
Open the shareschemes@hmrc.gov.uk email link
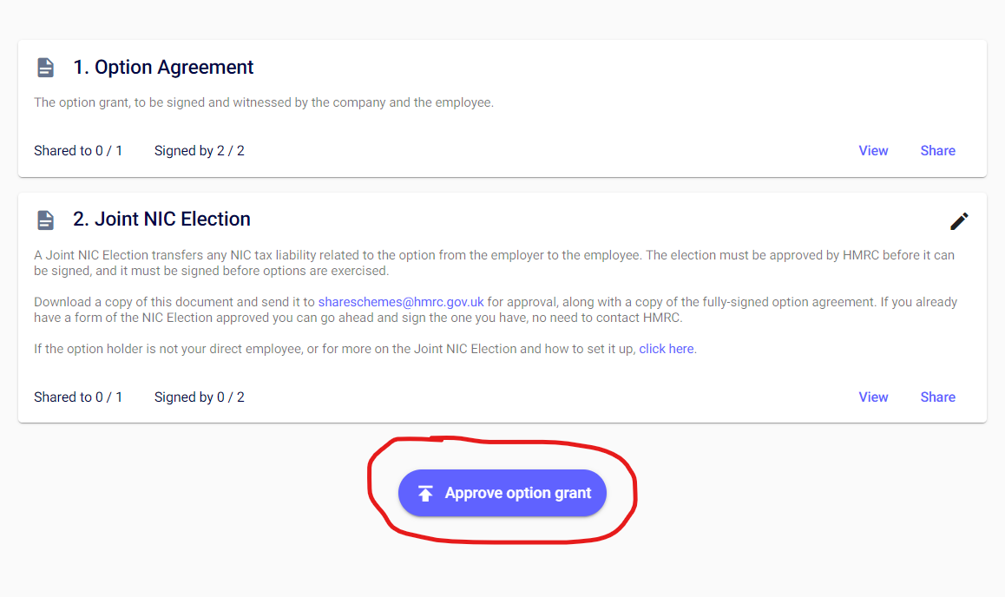pyautogui.click(x=401, y=302)
